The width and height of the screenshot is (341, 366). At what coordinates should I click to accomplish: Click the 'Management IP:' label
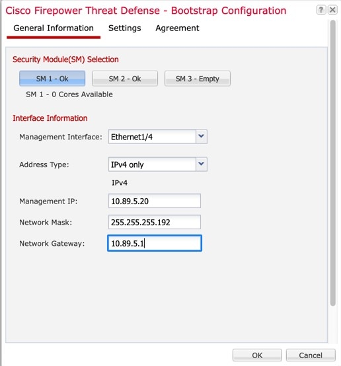(x=48, y=201)
